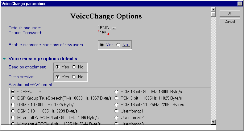Select Yes for Put to archive
Screen dimensions: 244x131
[58, 77]
